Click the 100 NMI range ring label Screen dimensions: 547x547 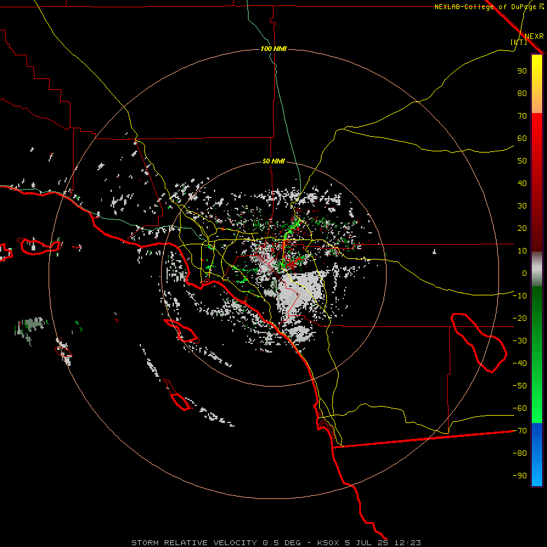pyautogui.click(x=273, y=49)
